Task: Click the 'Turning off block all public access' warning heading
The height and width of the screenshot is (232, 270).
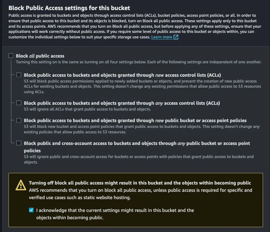Action: (140, 183)
